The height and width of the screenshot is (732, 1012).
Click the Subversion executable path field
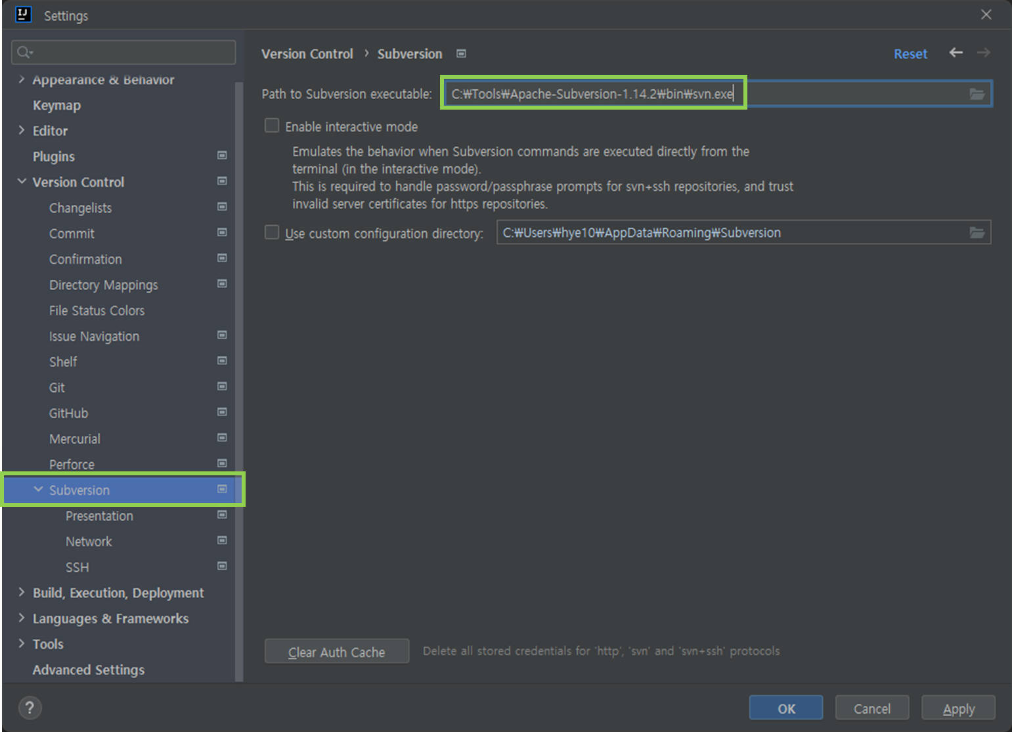[717, 94]
